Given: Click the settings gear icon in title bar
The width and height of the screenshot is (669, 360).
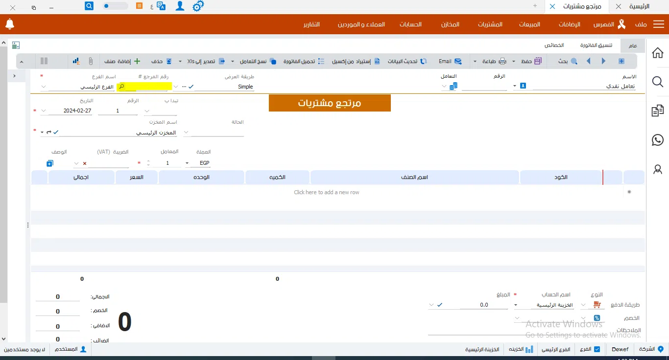Looking at the screenshot, I should click(198, 6).
